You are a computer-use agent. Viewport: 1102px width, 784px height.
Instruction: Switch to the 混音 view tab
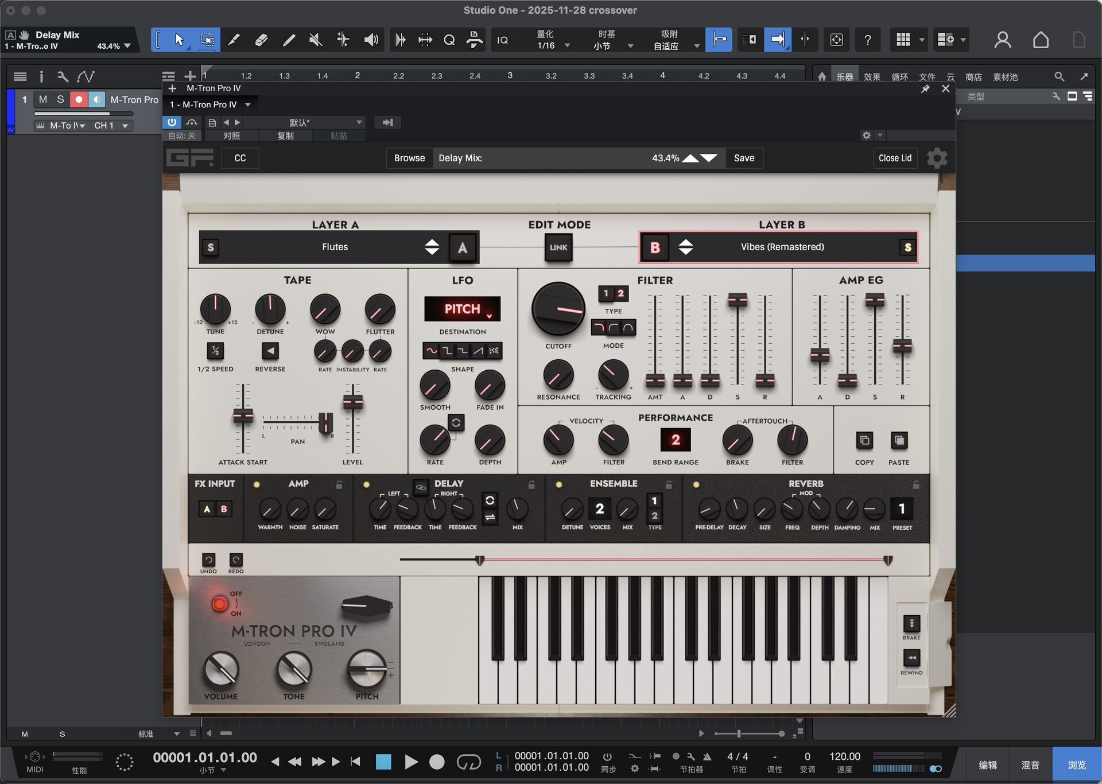point(1030,765)
